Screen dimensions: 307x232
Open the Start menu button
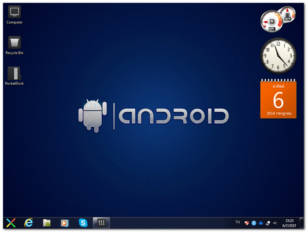pyautogui.click(x=11, y=223)
